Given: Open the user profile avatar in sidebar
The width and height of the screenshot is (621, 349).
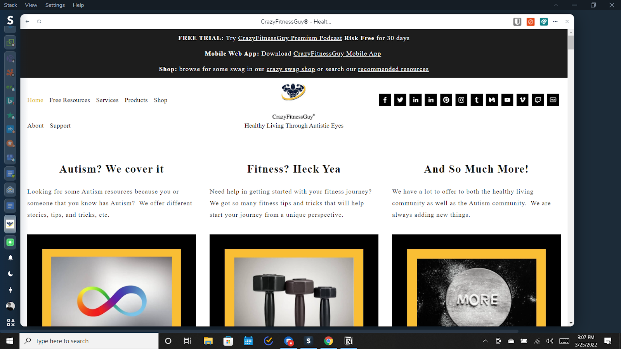Looking at the screenshot, I should tap(10, 306).
